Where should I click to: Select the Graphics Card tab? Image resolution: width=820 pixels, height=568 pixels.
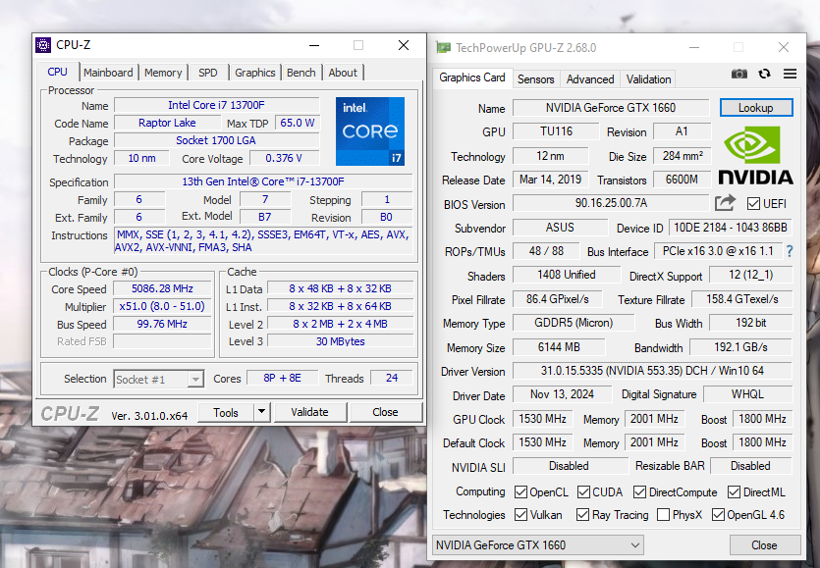point(471,77)
